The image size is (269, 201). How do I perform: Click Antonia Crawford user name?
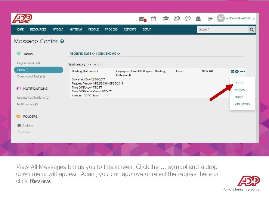click(238, 18)
